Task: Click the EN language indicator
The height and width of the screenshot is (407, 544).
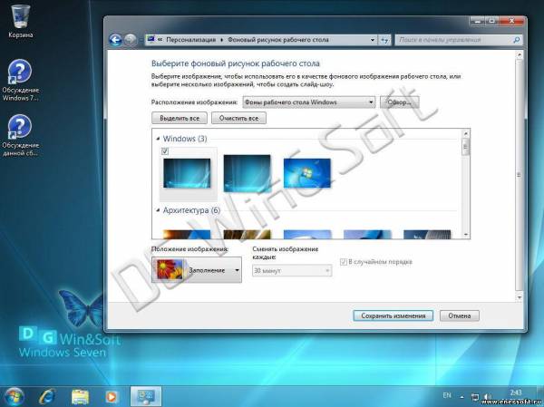Action: [x=447, y=395]
